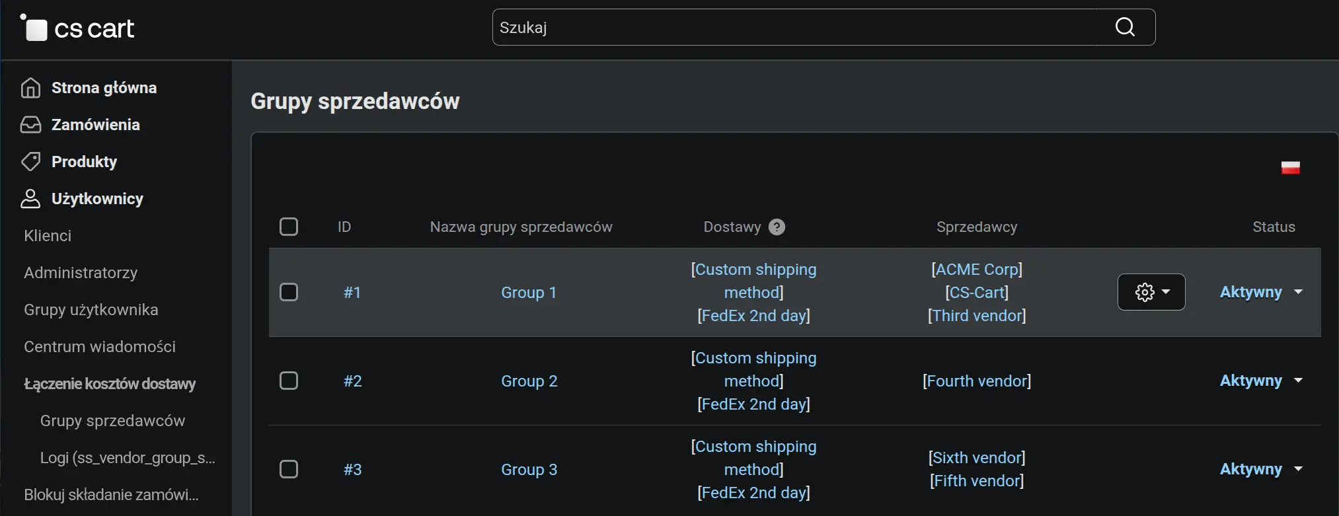1339x516 pixels.
Task: Click the [Fourth vendor] link
Action: click(x=977, y=381)
